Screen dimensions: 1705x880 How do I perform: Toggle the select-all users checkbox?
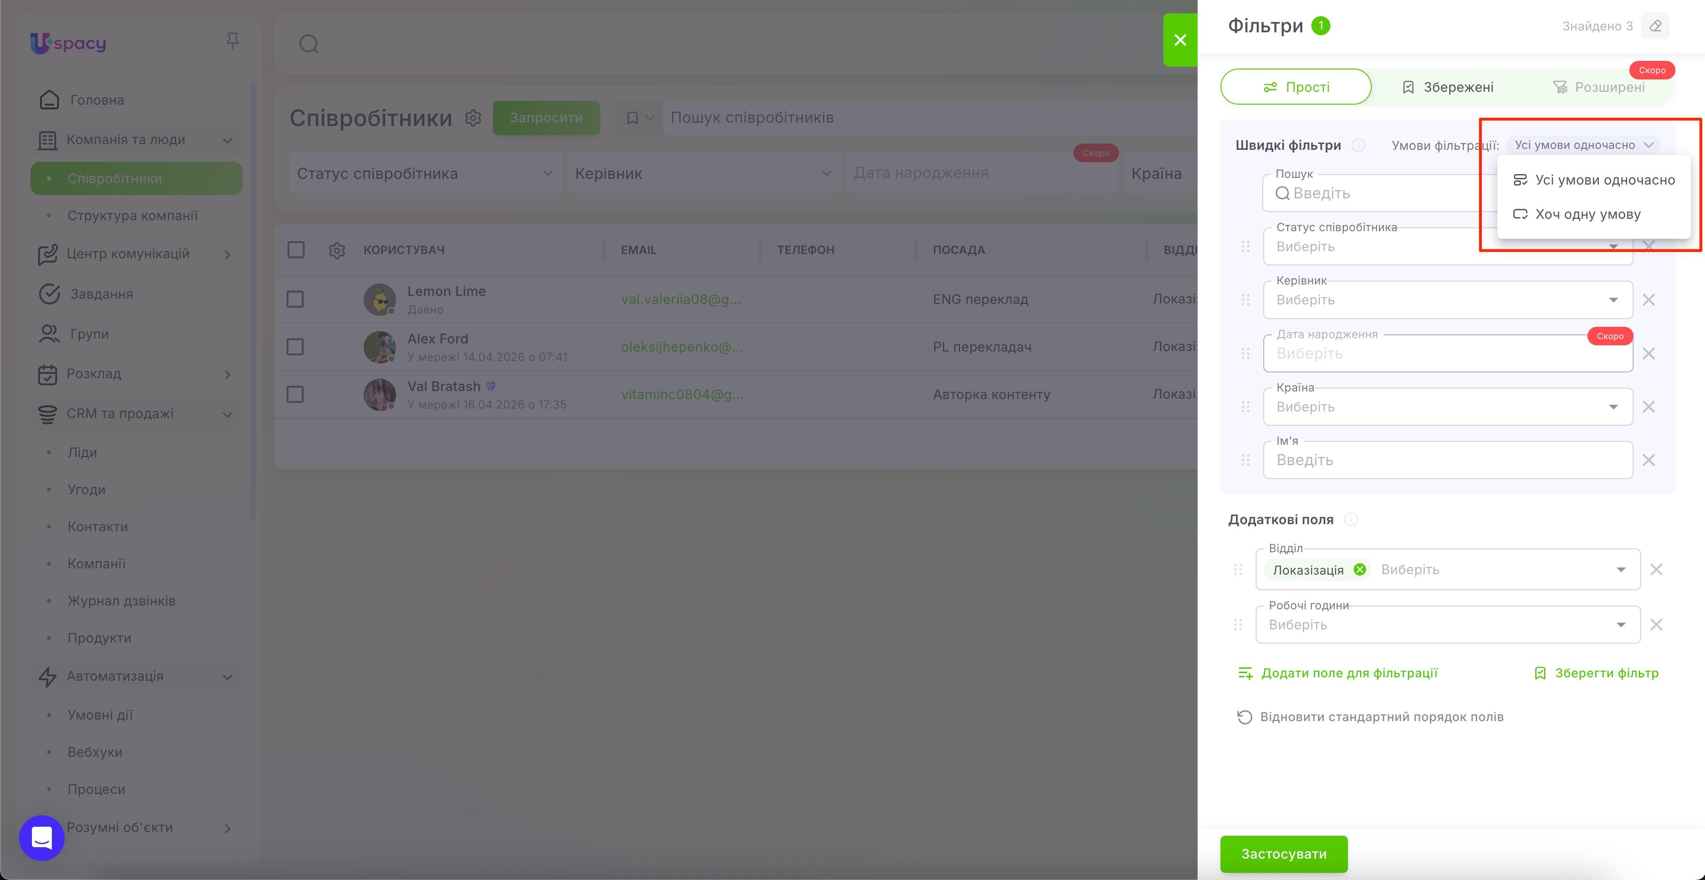[296, 250]
